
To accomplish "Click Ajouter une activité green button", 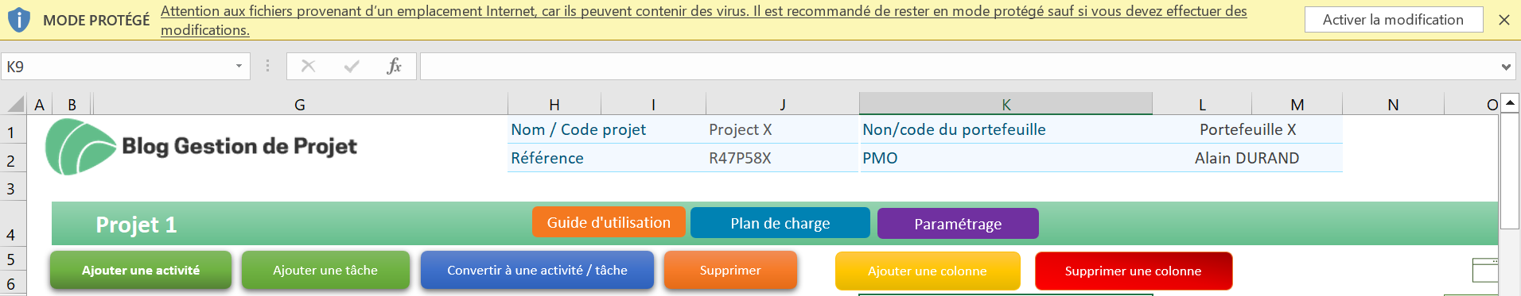I will pos(141,271).
